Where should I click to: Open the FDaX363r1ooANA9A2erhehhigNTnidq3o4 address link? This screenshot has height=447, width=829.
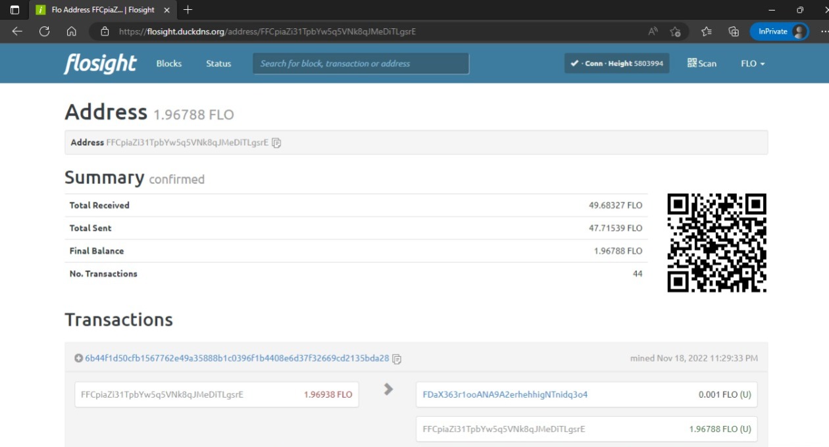point(505,394)
